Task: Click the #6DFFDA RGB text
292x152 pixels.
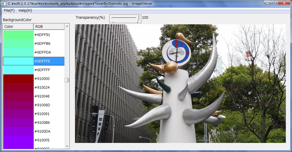Action: pyautogui.click(x=43, y=52)
